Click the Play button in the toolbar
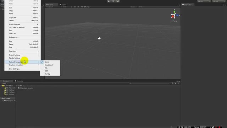This screenshot has width=227, height=128. 109,1
